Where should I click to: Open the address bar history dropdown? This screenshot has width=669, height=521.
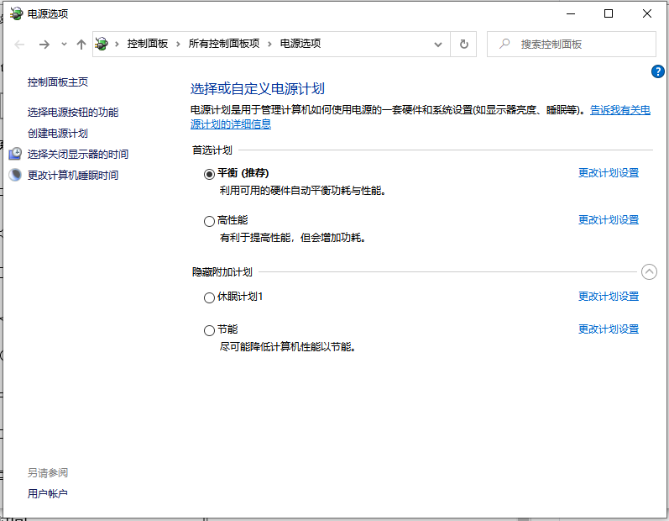click(x=438, y=45)
